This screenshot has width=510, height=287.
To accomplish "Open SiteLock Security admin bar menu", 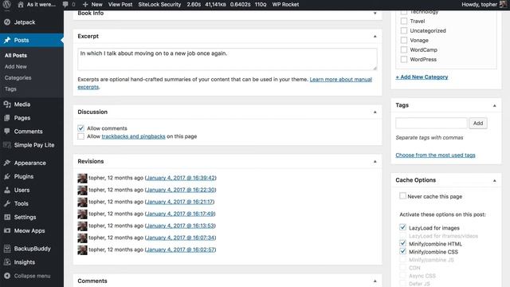I will (x=159, y=5).
